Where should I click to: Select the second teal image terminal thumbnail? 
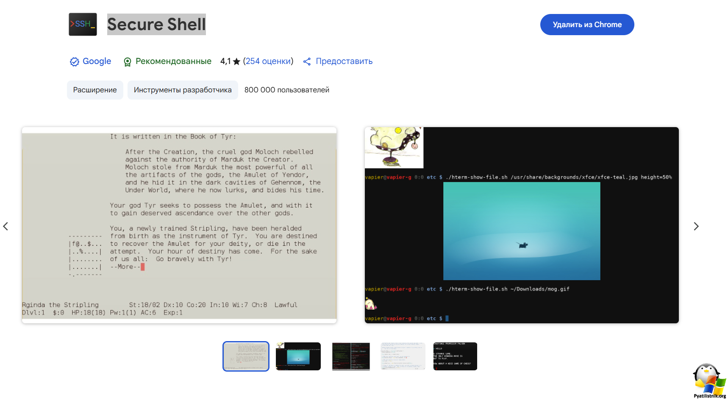pyautogui.click(x=298, y=356)
